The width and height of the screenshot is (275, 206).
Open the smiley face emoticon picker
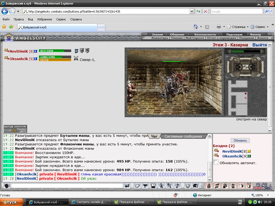[187, 186]
